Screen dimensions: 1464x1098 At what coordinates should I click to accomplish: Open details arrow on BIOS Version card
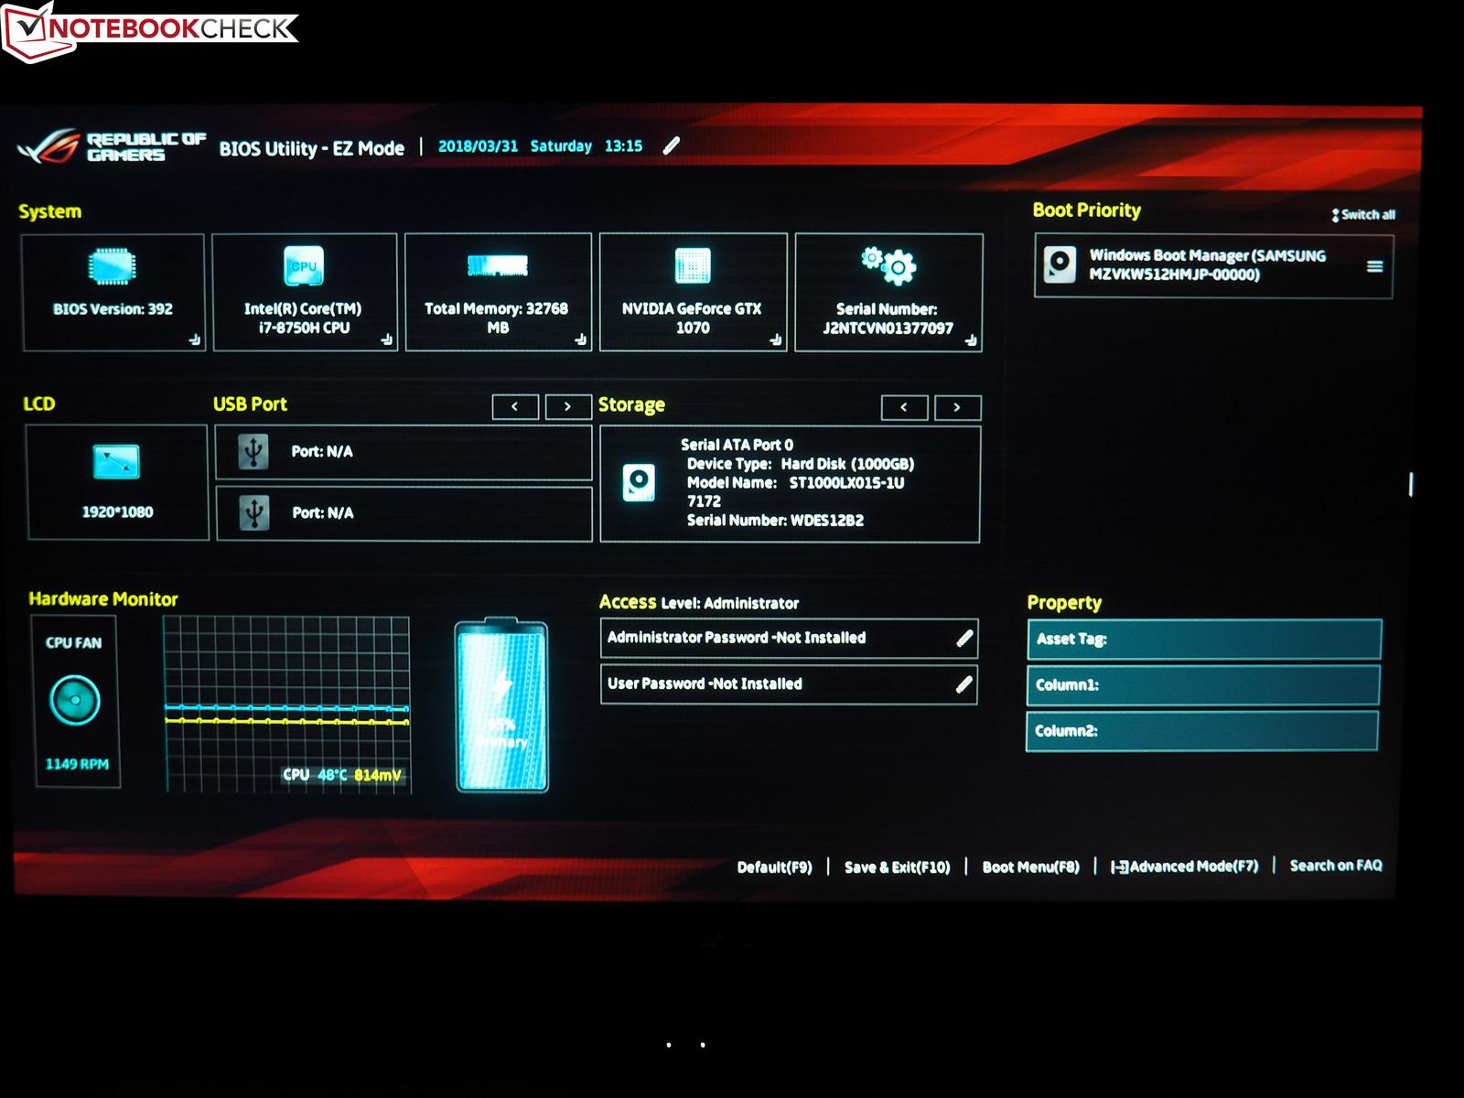click(x=194, y=339)
